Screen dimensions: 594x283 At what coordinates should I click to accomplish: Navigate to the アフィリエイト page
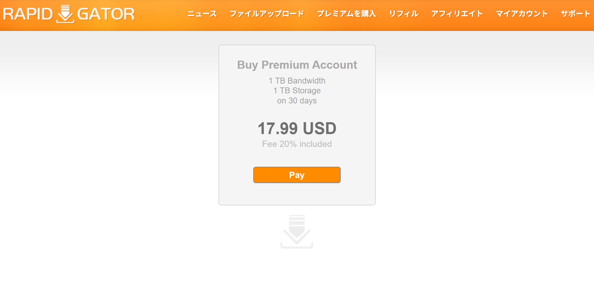(x=457, y=14)
